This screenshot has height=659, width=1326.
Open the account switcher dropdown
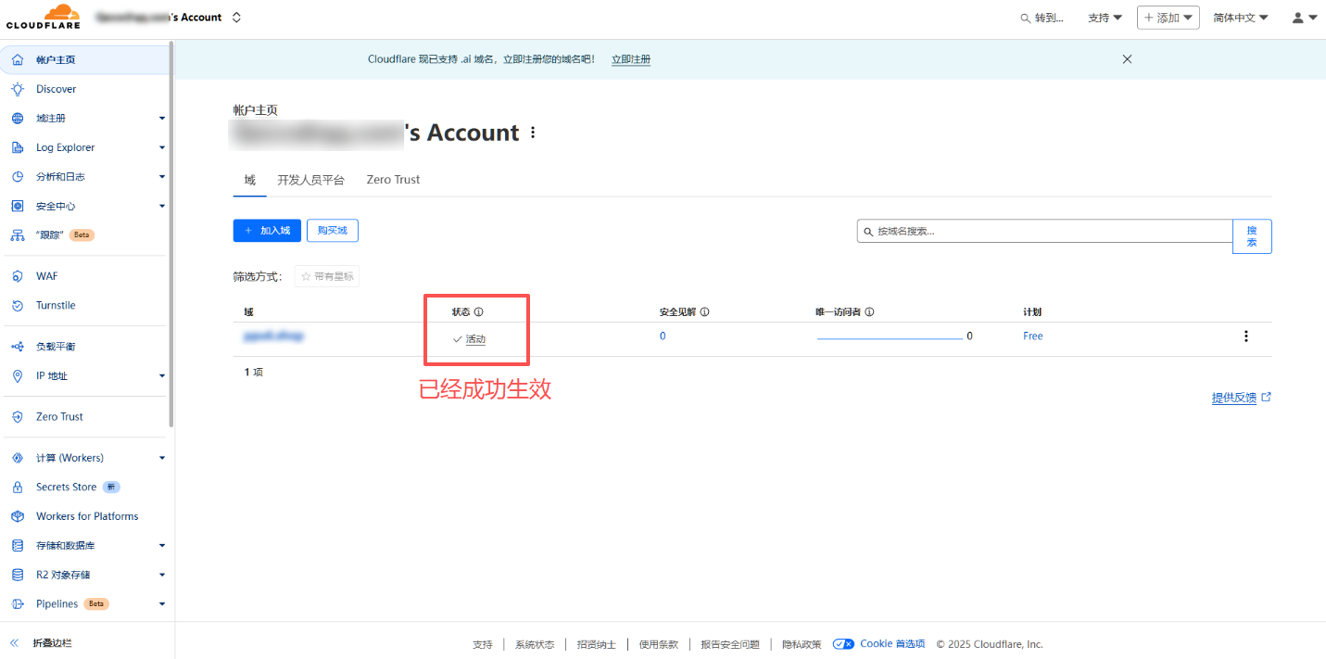point(236,18)
